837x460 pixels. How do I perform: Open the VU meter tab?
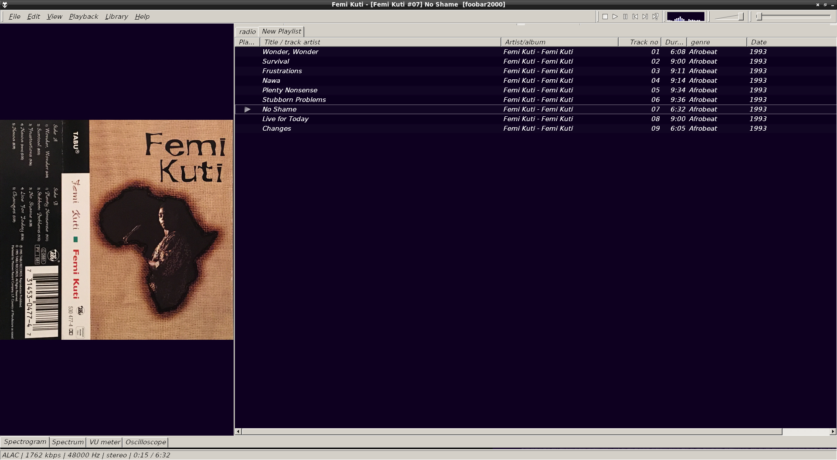[x=105, y=442]
